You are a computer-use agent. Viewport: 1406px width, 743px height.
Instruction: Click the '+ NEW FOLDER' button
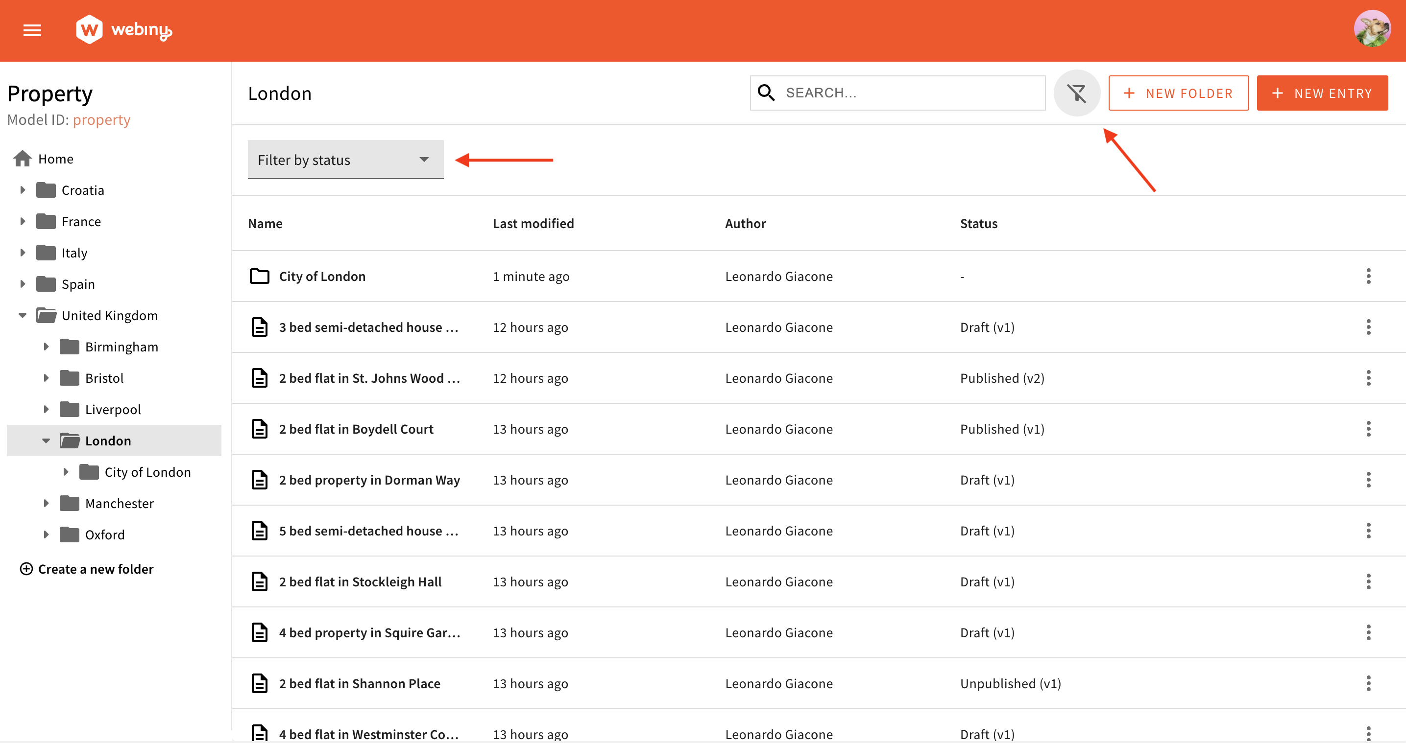click(1179, 92)
